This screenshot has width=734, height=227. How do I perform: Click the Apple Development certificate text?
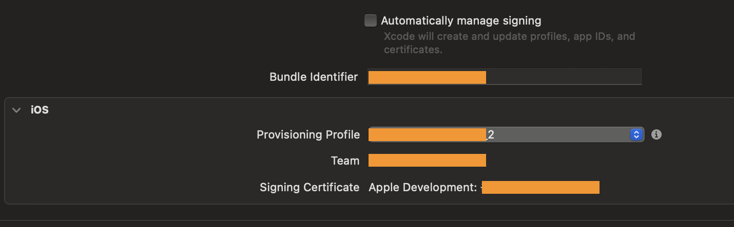pos(423,188)
